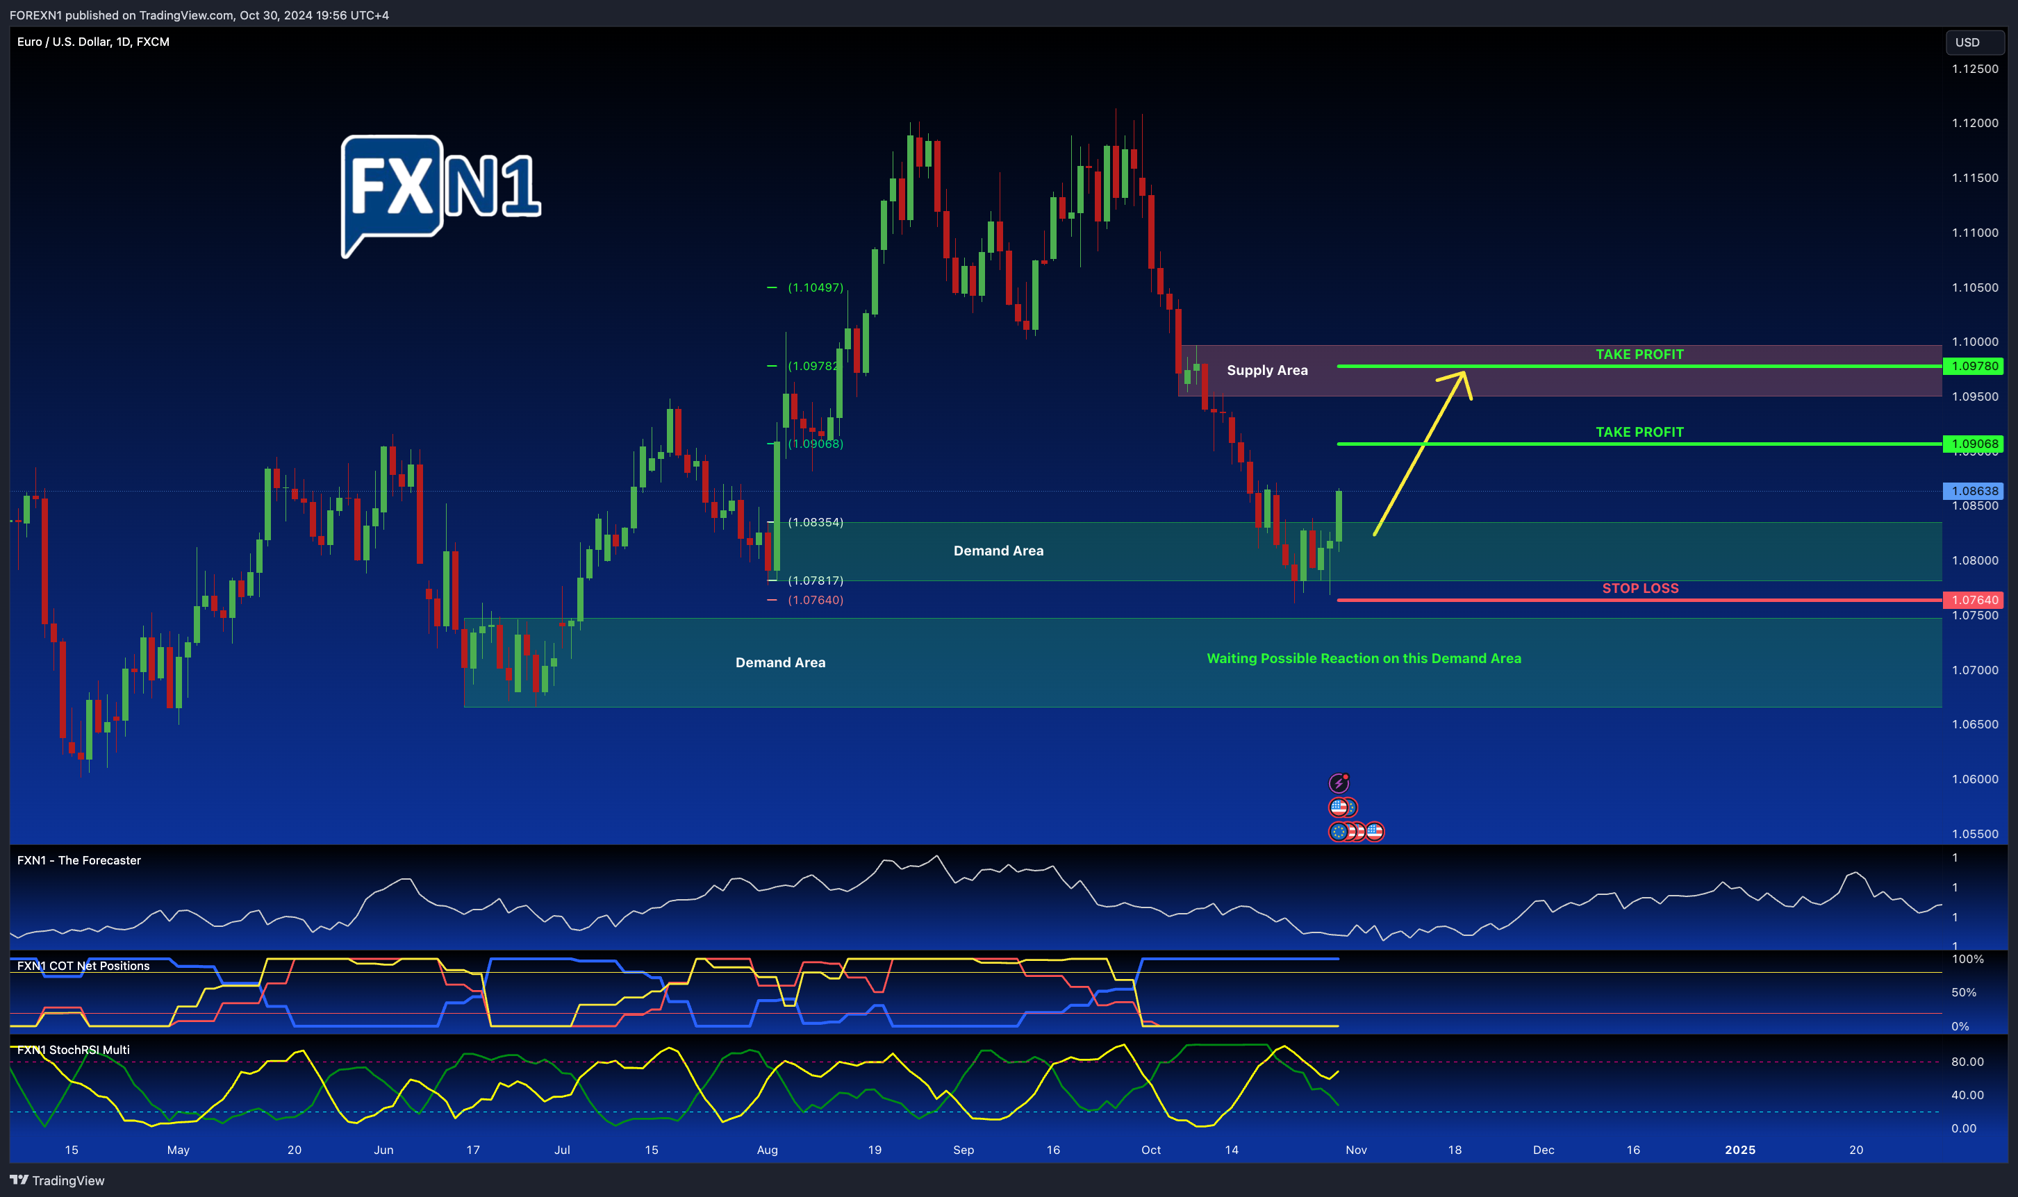Click 1.11500 on the price axis
The image size is (2018, 1197).
point(1975,178)
